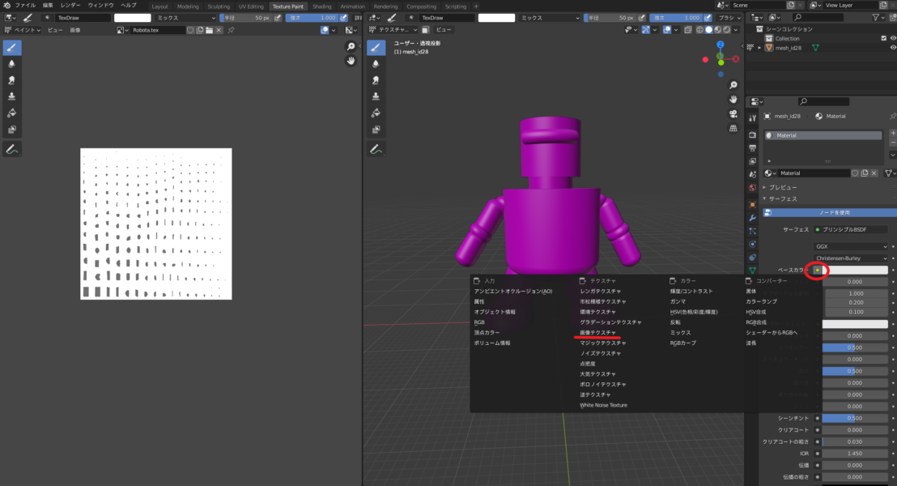The image size is (897, 486).
Task: Switch to the Shading workspace tab
Action: pyautogui.click(x=321, y=6)
